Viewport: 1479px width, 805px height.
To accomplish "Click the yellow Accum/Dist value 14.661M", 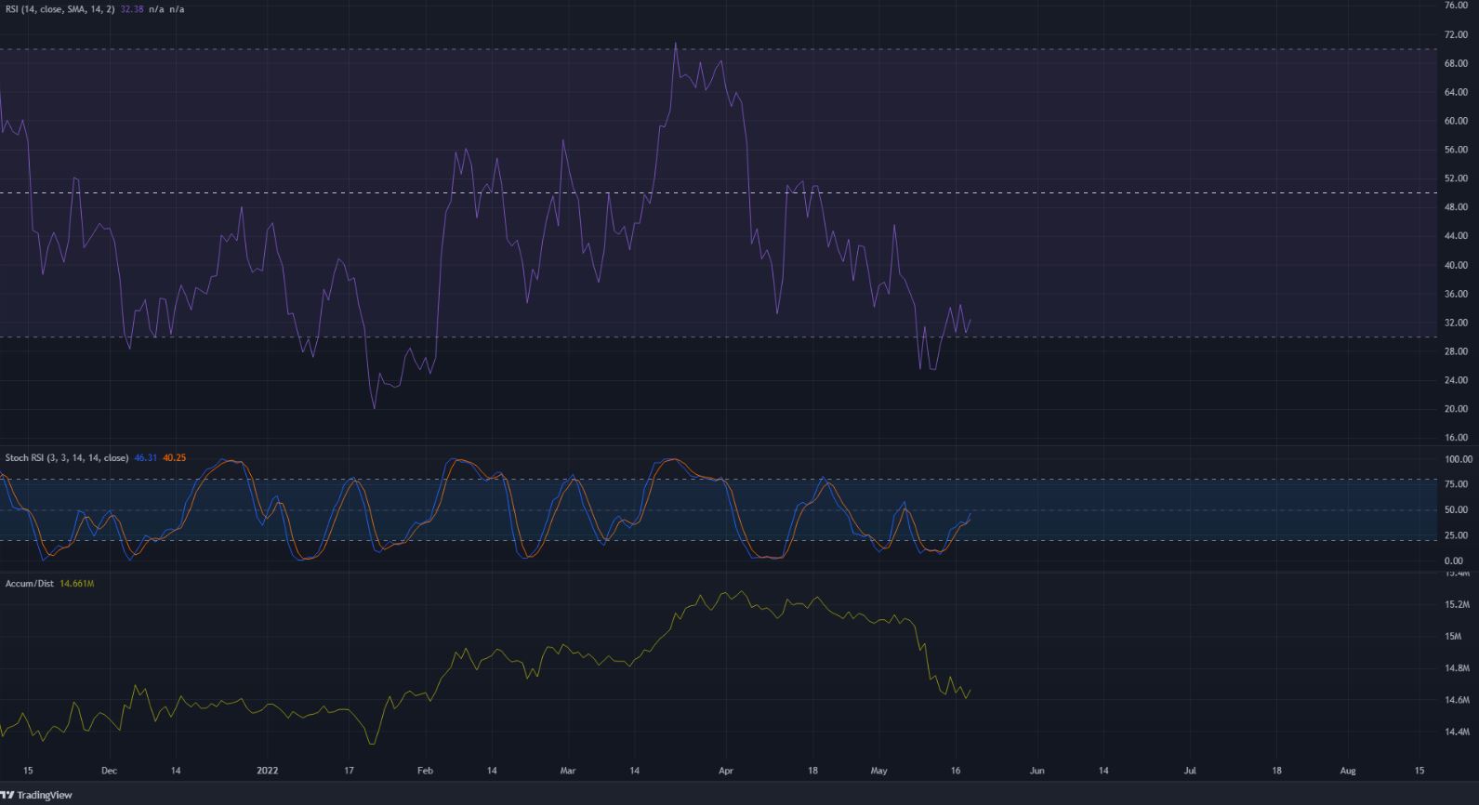I will point(76,584).
